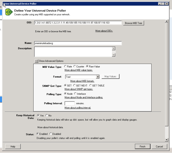The width and height of the screenshot is (172, 153).
Task: Open the More about OIDs link
Action: [x=104, y=31]
